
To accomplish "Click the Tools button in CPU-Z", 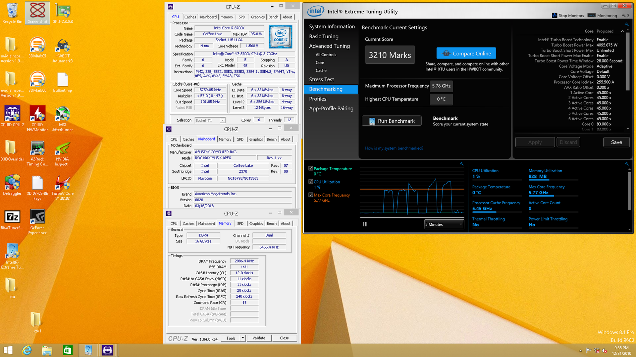I will (231, 338).
